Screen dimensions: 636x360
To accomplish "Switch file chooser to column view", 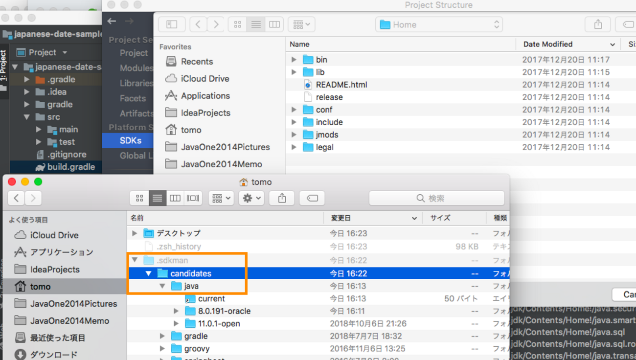I will pyautogui.click(x=274, y=24).
